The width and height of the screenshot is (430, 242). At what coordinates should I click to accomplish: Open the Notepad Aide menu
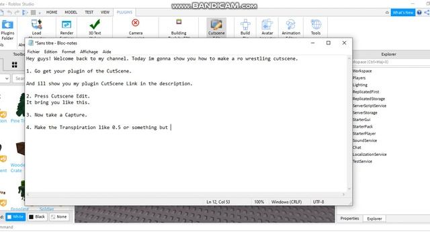tap(107, 52)
